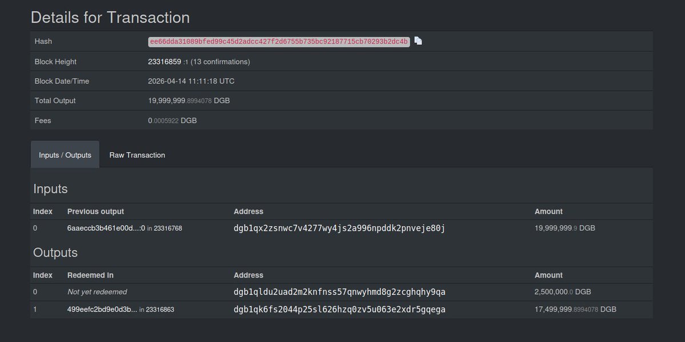The width and height of the screenshot is (685, 342).
Task: Open input address starting with dgb1qx2zsnwc
Action: tap(339, 228)
